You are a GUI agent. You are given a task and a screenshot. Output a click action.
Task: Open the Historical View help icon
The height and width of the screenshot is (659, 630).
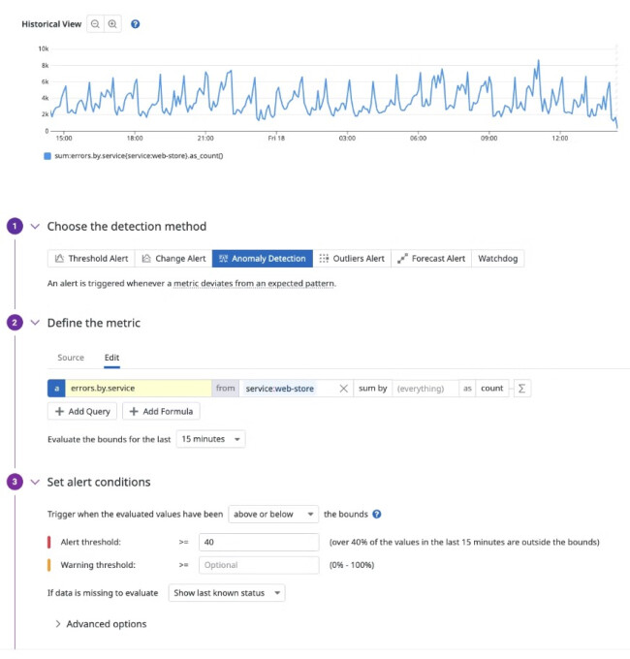(x=135, y=24)
